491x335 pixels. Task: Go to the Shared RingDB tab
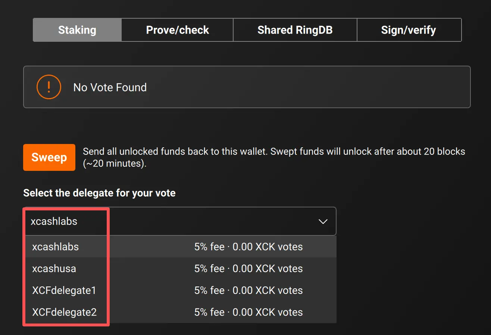[x=295, y=30]
